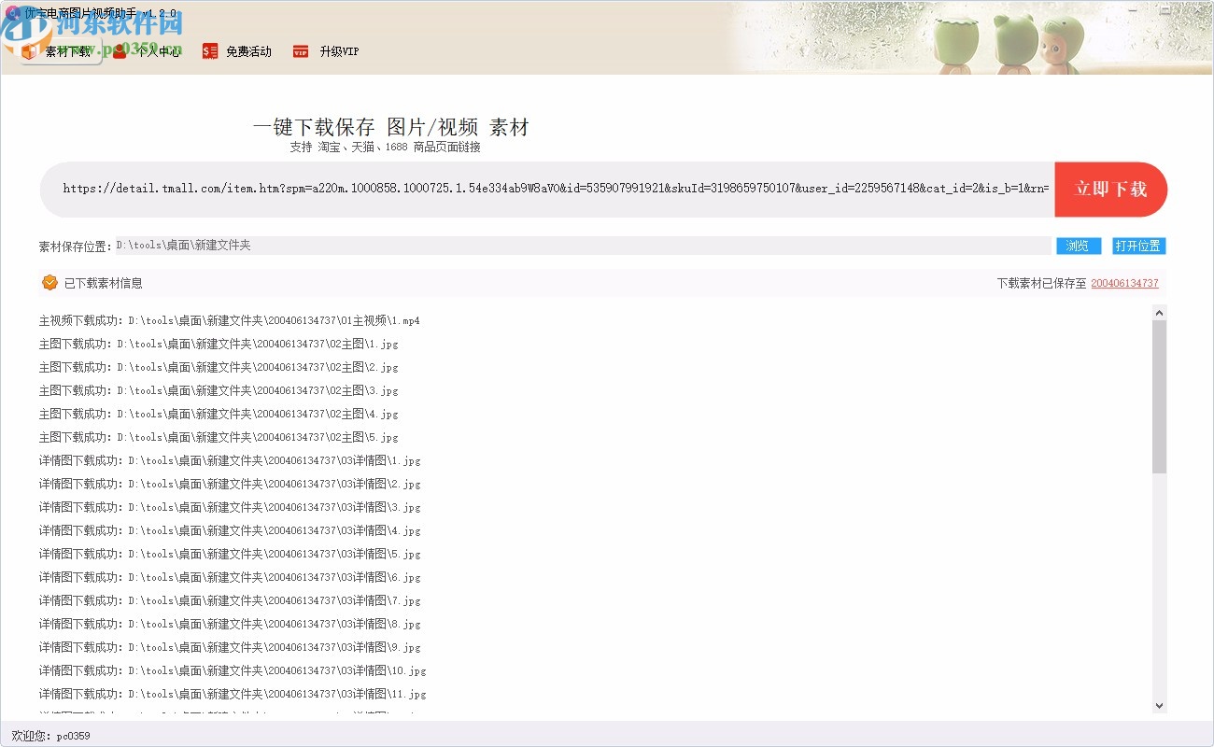
Task: Select the log line for 03详情图\5.jpg
Action: click(230, 554)
